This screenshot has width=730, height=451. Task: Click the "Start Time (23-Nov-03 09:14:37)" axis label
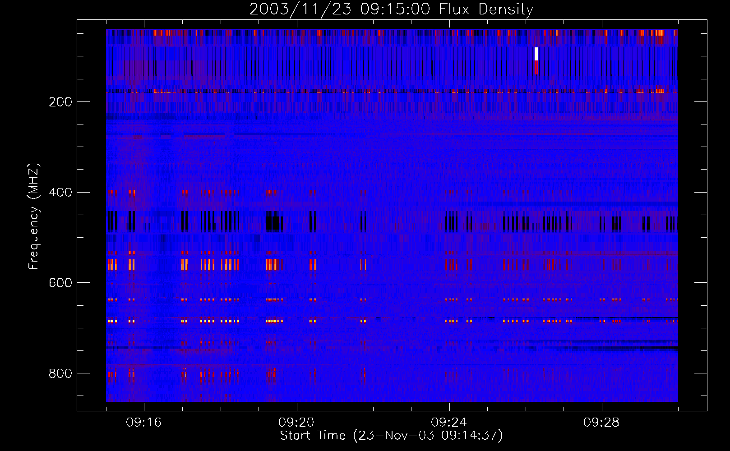[391, 435]
